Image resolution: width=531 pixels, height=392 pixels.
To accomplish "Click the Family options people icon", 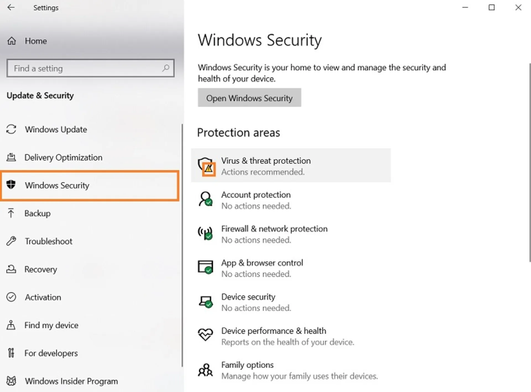I will point(205,370).
